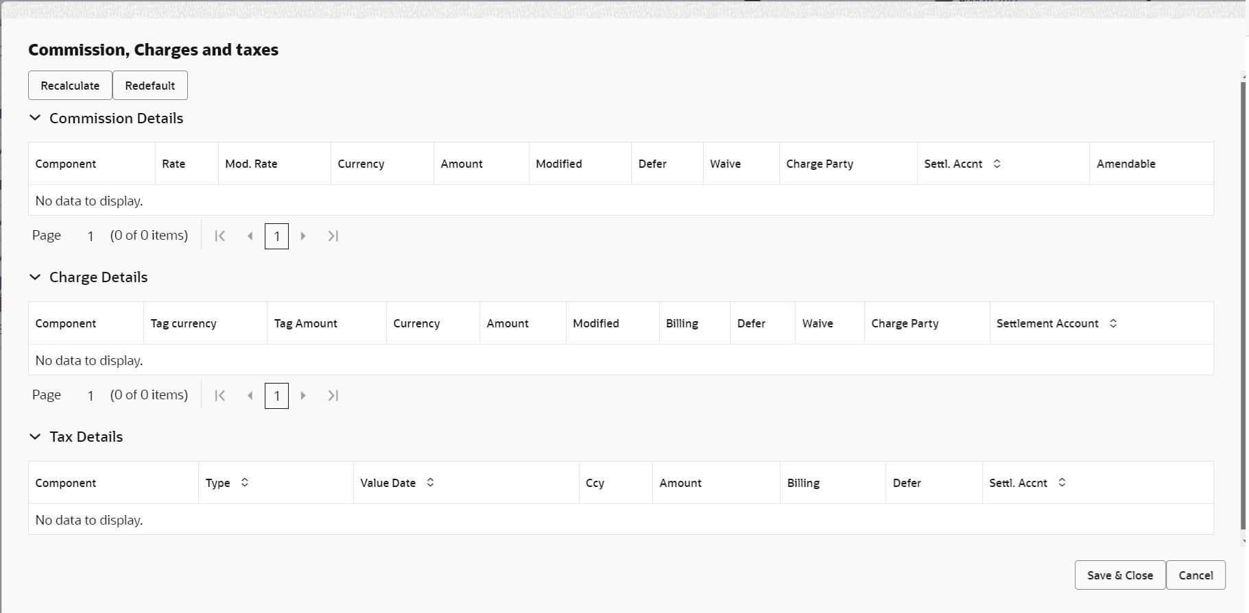
Task: Go to last page in Commission Details pager
Action: (333, 236)
